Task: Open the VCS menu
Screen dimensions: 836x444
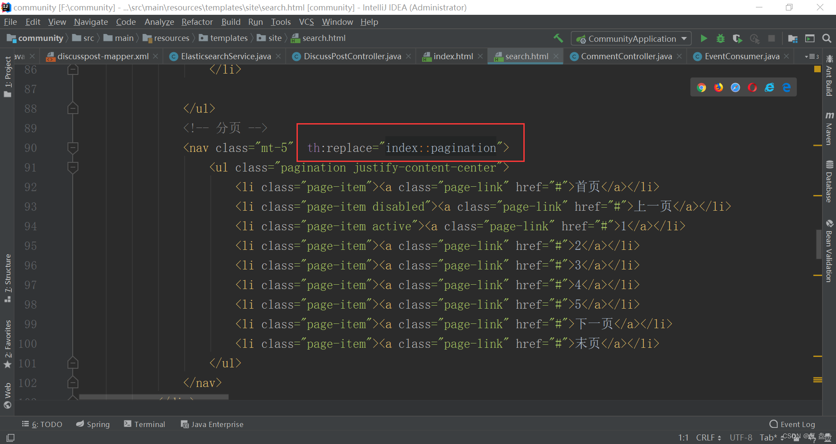Action: tap(306, 22)
